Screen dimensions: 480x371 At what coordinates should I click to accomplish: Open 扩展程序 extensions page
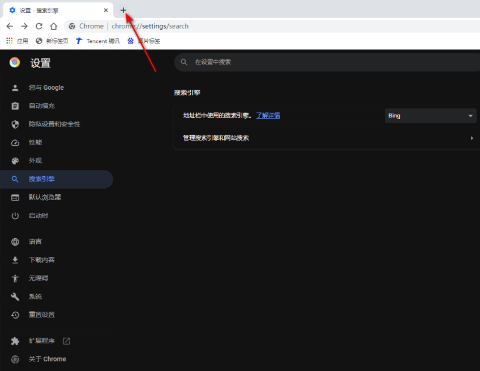pos(57,341)
